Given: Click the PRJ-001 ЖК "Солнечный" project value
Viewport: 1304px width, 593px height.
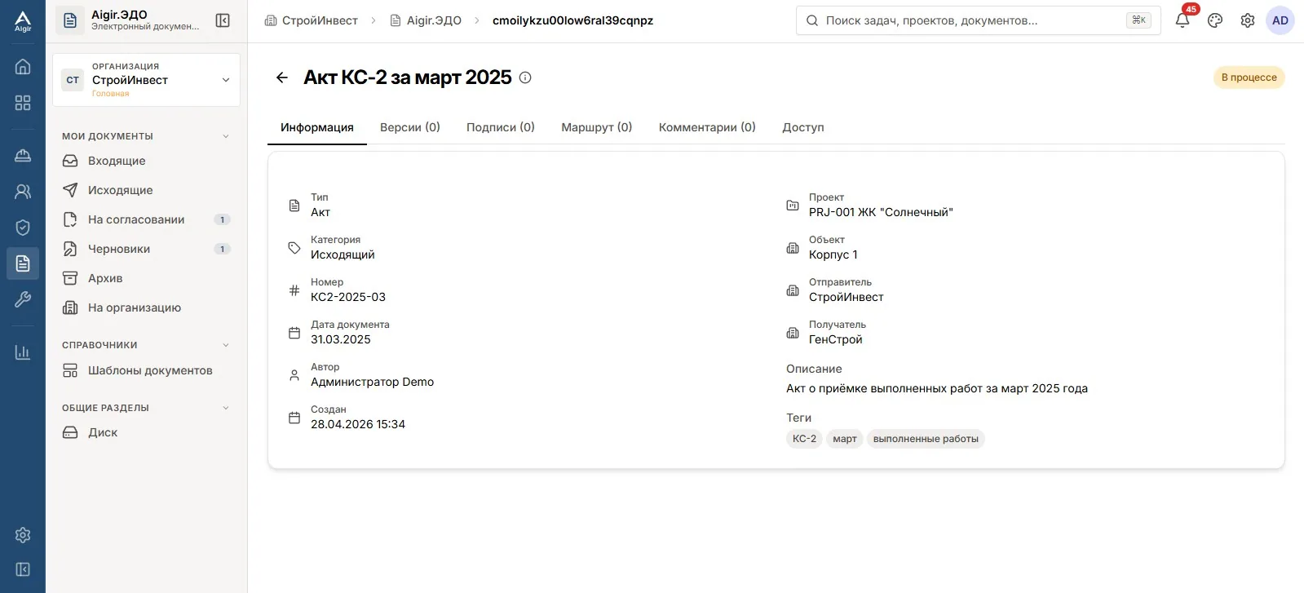Looking at the screenshot, I should click(881, 212).
